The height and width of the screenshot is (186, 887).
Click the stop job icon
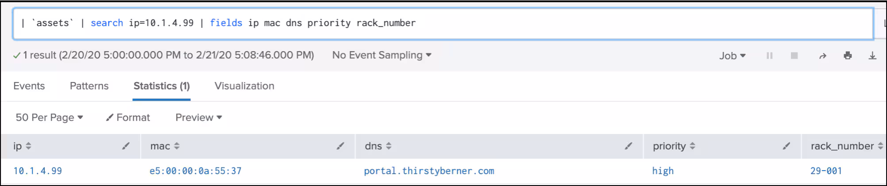tap(794, 56)
